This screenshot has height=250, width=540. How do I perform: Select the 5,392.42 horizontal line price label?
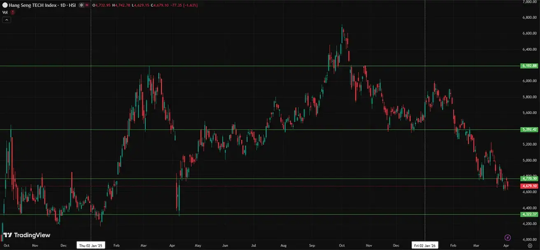click(x=529, y=130)
